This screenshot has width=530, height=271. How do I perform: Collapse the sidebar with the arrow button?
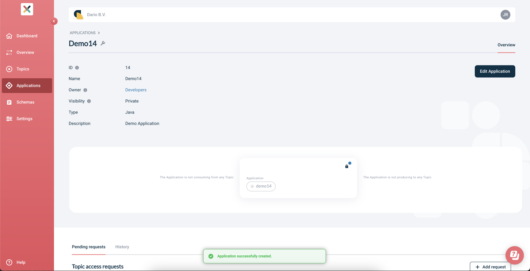[54, 21]
